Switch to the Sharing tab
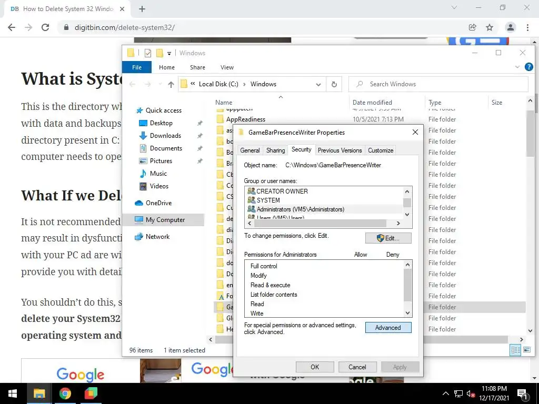The height and width of the screenshot is (404, 539). (275, 150)
